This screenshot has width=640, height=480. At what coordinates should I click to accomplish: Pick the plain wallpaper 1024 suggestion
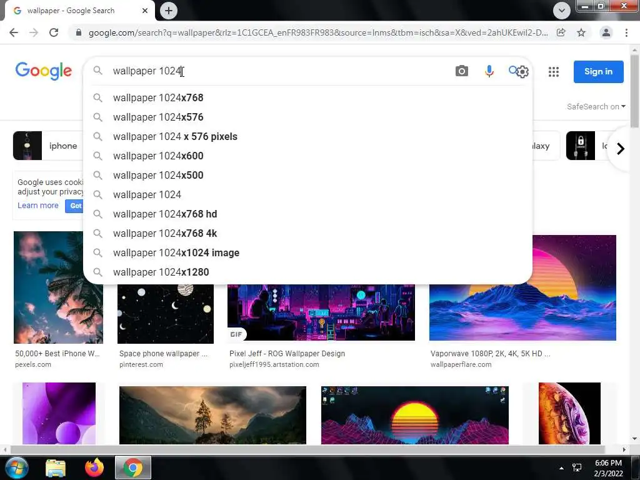307,195
